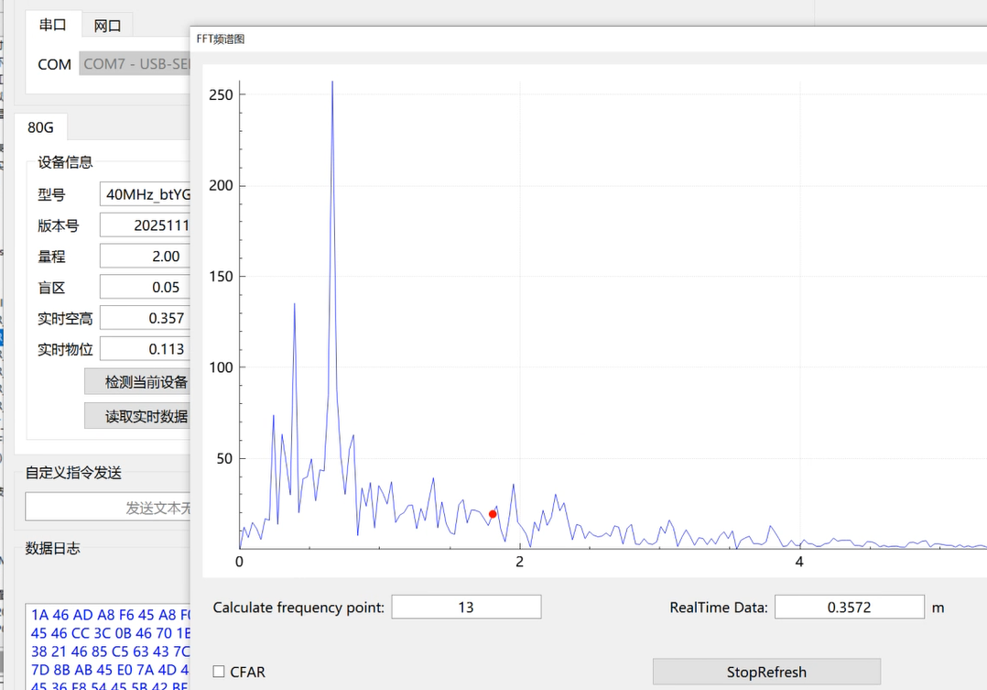Switch to the 网口 tab
This screenshot has width=987, height=690.
point(107,26)
